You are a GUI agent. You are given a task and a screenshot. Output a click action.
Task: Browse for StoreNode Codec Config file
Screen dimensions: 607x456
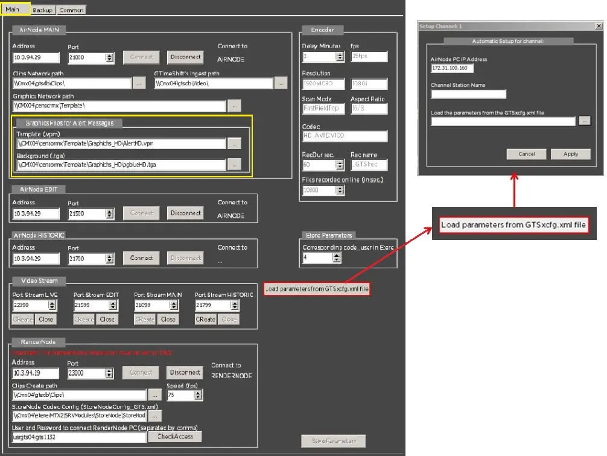coord(155,416)
